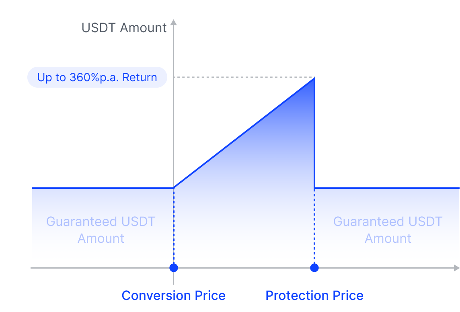This screenshot has height=312, width=460.
Task: Click the Protection Price dot on axis
Action: [314, 268]
